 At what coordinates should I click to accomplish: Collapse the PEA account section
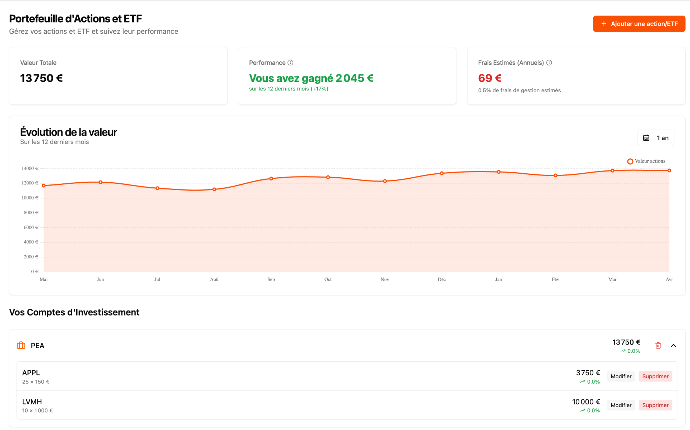[x=673, y=346]
